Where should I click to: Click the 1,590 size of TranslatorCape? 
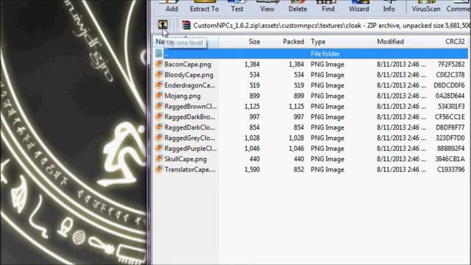click(252, 169)
